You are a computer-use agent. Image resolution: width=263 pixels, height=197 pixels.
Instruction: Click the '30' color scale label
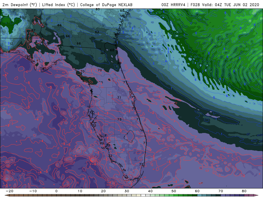127,191
